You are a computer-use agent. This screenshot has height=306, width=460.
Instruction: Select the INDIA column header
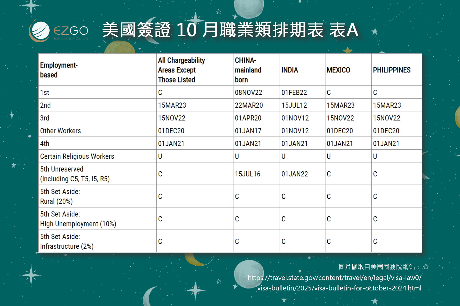click(290, 70)
